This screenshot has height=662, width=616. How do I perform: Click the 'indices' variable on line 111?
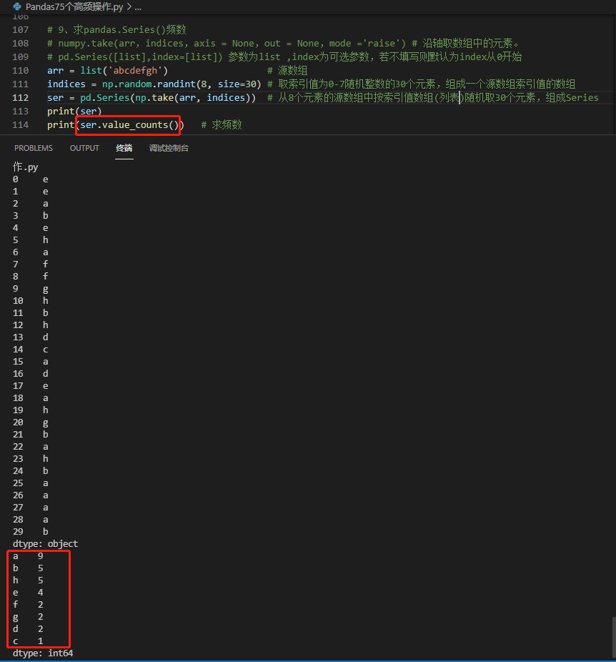tap(66, 84)
